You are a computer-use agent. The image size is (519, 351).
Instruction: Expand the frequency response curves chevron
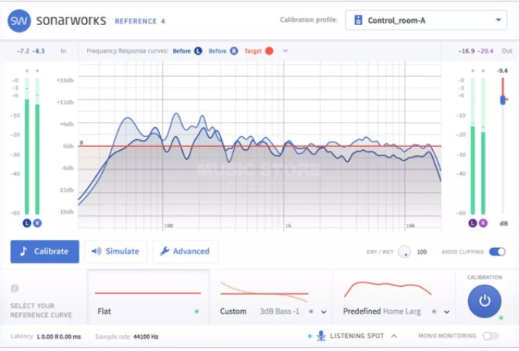(x=285, y=50)
